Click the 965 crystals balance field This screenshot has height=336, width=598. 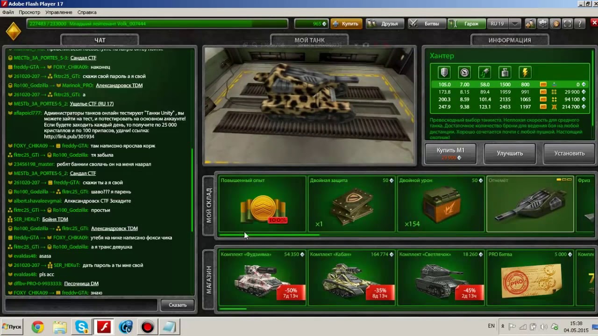[x=311, y=24]
